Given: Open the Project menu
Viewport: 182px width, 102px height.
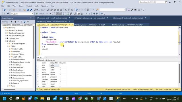Looking at the screenshot, I should [x=29, y=6].
